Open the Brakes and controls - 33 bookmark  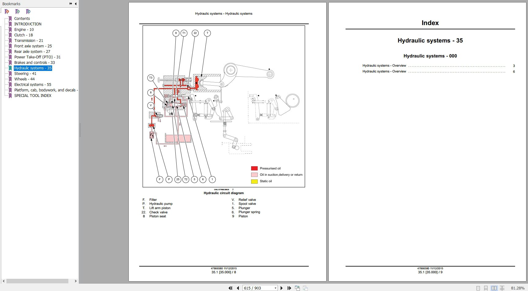click(x=35, y=63)
